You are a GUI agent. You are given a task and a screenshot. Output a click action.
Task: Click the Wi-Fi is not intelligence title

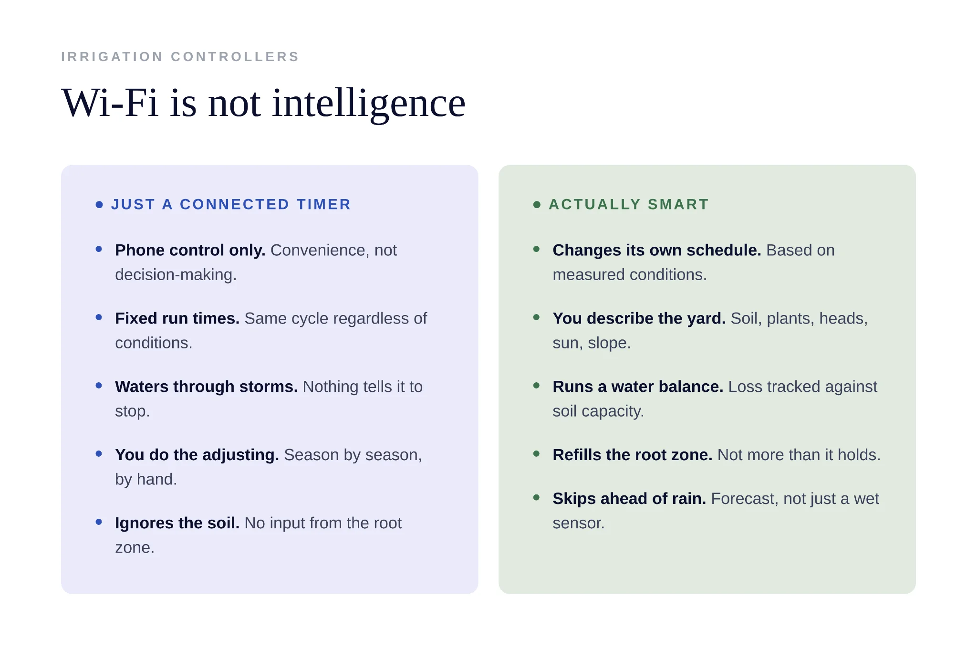click(x=263, y=104)
